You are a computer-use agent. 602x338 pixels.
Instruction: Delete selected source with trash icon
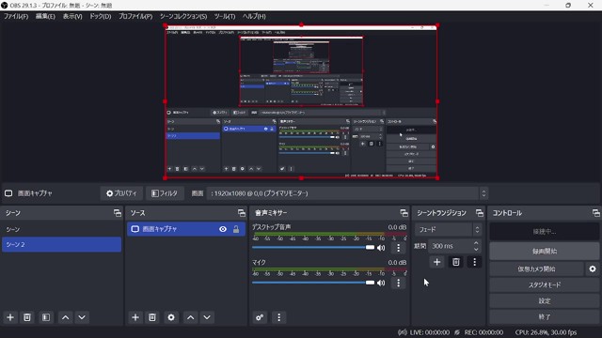pyautogui.click(x=152, y=317)
